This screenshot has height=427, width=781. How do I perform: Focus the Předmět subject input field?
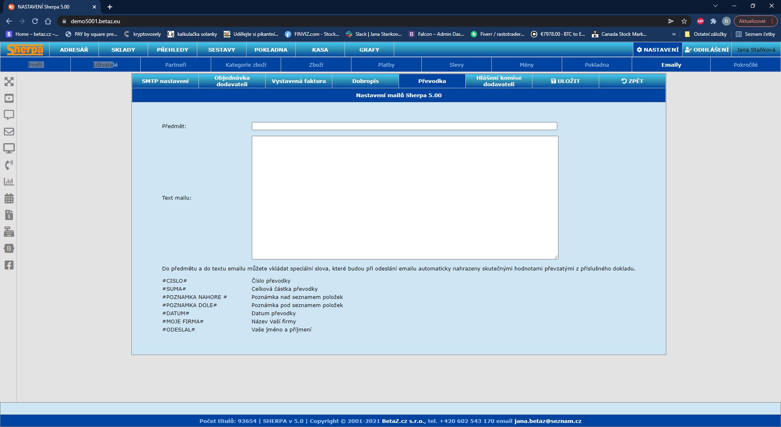click(404, 126)
